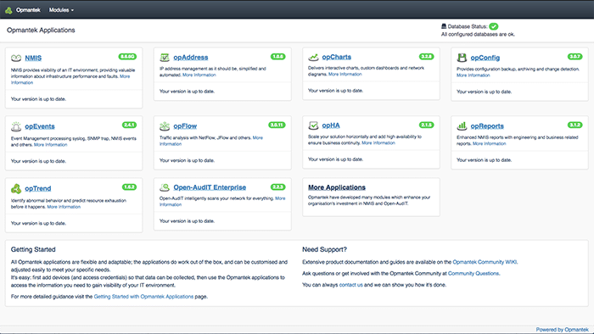The image size is (594, 334).
Task: Click the opHA checkmark icon
Action: (313, 125)
